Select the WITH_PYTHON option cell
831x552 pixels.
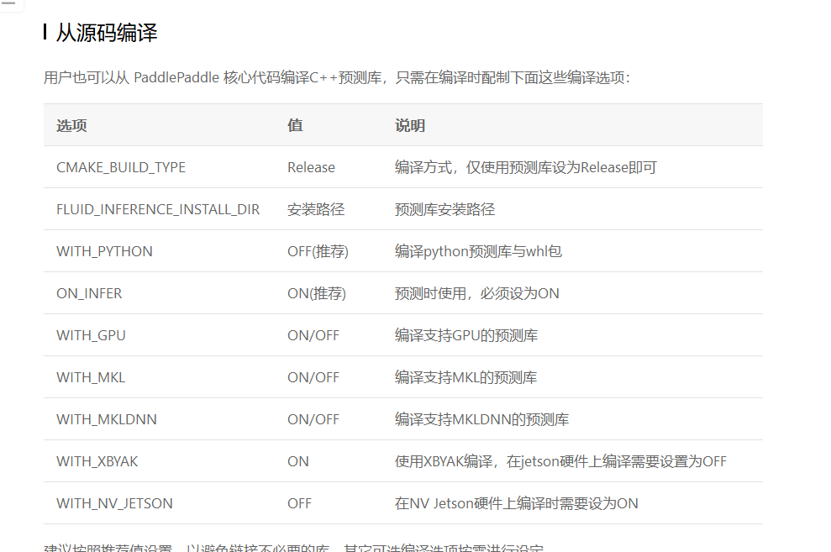click(104, 251)
